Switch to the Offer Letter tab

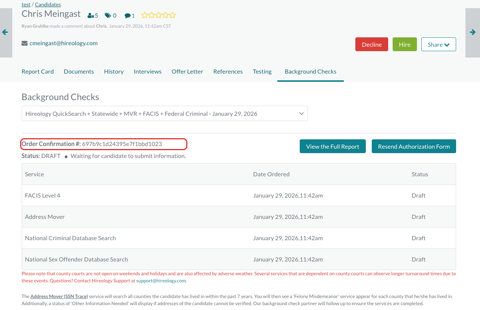187,71
